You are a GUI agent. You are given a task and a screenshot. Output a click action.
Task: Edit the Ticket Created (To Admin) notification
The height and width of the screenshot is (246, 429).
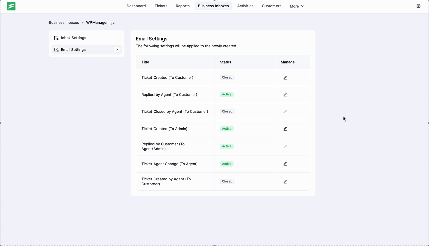[285, 129]
